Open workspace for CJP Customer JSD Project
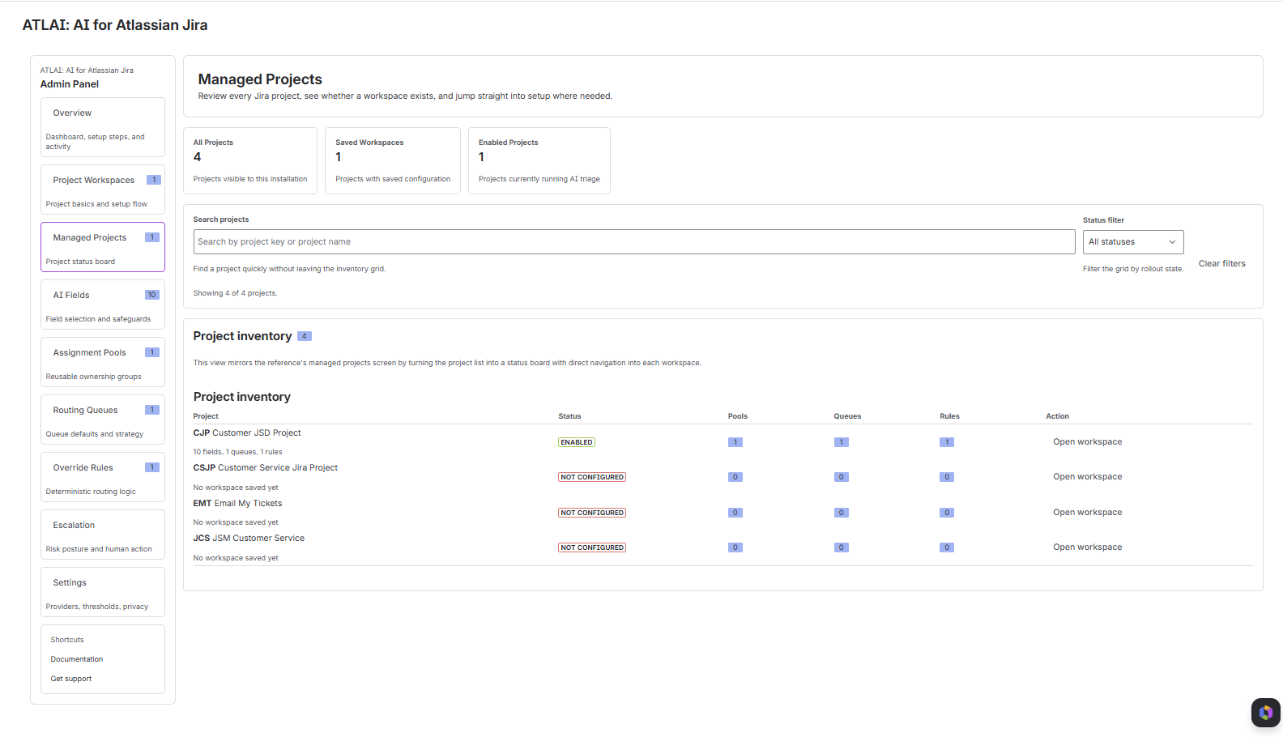 [x=1087, y=442]
